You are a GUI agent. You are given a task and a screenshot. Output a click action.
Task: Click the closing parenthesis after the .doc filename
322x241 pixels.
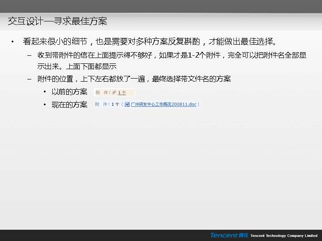(199, 104)
